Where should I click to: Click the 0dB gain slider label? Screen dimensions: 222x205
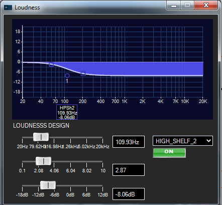pyautogui.click(x=70, y=195)
